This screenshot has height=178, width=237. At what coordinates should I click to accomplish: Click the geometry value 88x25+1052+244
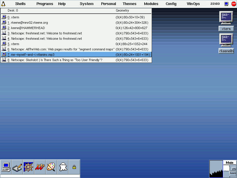coord(131,44)
